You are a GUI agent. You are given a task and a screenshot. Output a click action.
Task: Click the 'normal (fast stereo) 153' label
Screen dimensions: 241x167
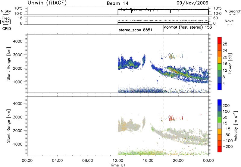pyautogui.click(x=188, y=27)
